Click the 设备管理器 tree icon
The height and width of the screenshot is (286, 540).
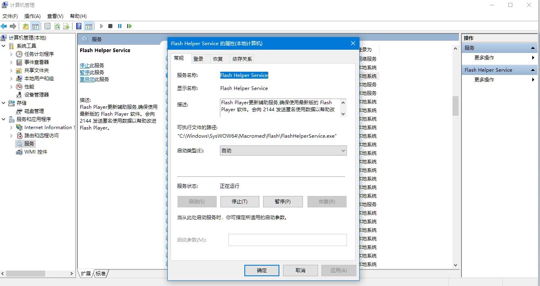click(x=19, y=95)
